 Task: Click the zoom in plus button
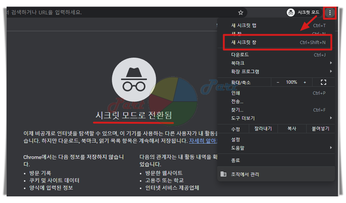coord(305,82)
